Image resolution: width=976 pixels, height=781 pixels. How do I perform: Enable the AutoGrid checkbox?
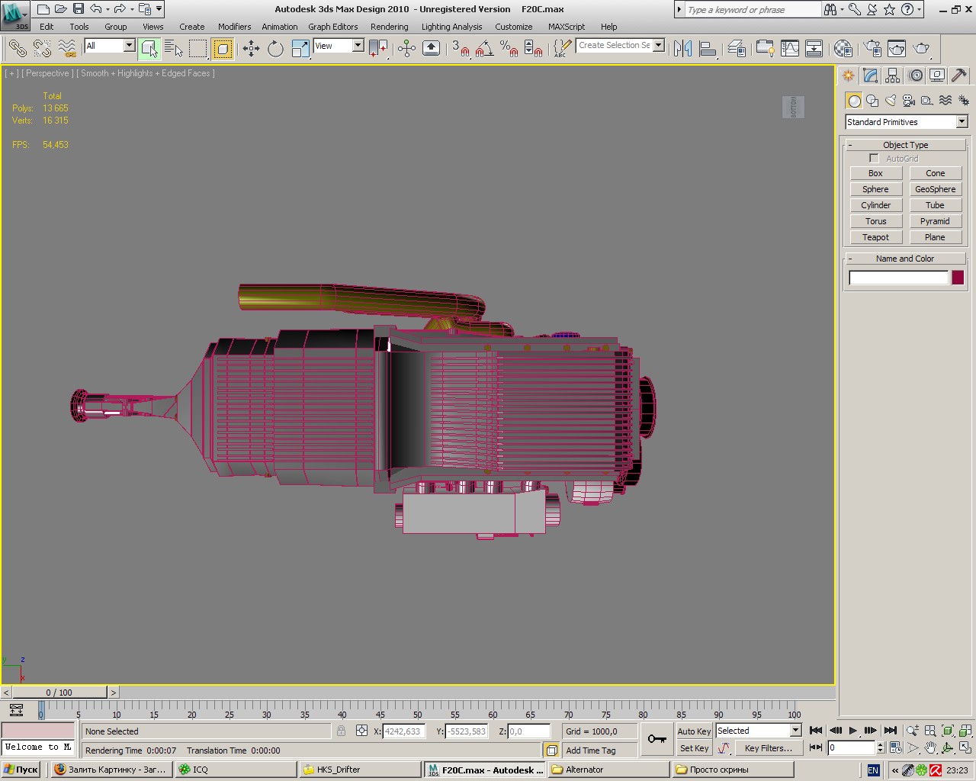874,159
